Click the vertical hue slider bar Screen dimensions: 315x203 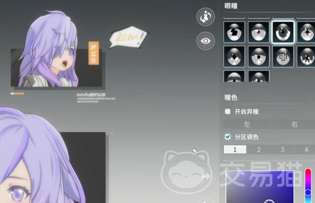[x=308, y=186]
